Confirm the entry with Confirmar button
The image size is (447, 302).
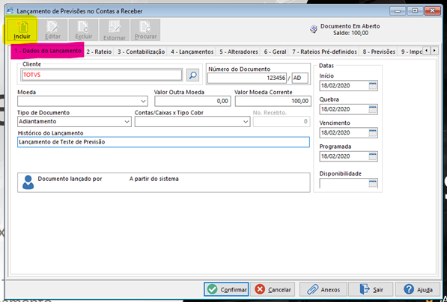[226, 289]
